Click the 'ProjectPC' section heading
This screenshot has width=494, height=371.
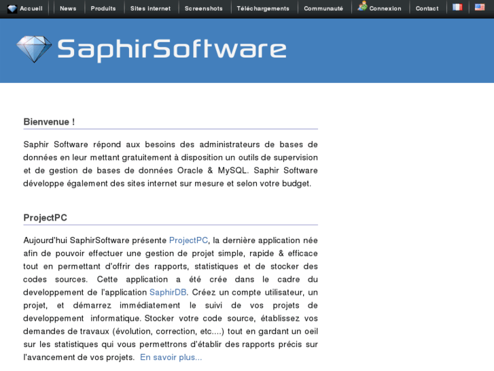point(45,218)
